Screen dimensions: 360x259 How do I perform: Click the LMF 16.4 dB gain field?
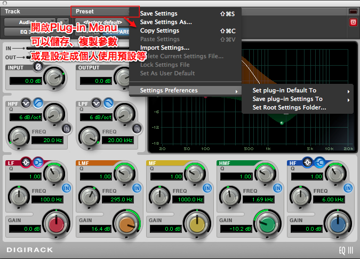pyautogui.click(x=95, y=229)
